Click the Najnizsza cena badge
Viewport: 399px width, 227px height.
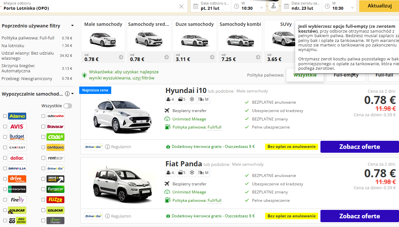click(x=95, y=90)
